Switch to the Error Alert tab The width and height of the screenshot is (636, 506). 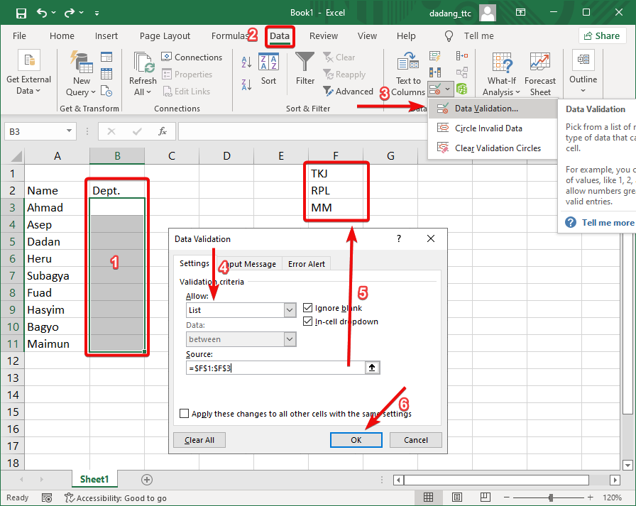point(307,264)
